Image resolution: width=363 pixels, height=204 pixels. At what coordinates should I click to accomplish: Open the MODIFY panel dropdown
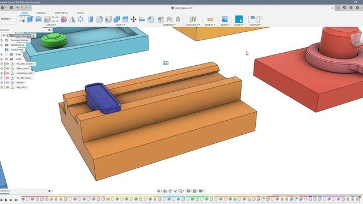(x=120, y=25)
